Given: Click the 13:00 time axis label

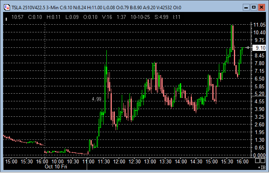Looking at the screenshot, I should click(150, 161).
